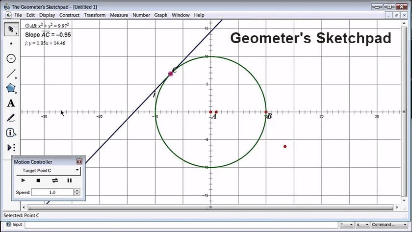Click the bottom Input text field
The width and height of the screenshot is (412, 232).
coord(181,225)
